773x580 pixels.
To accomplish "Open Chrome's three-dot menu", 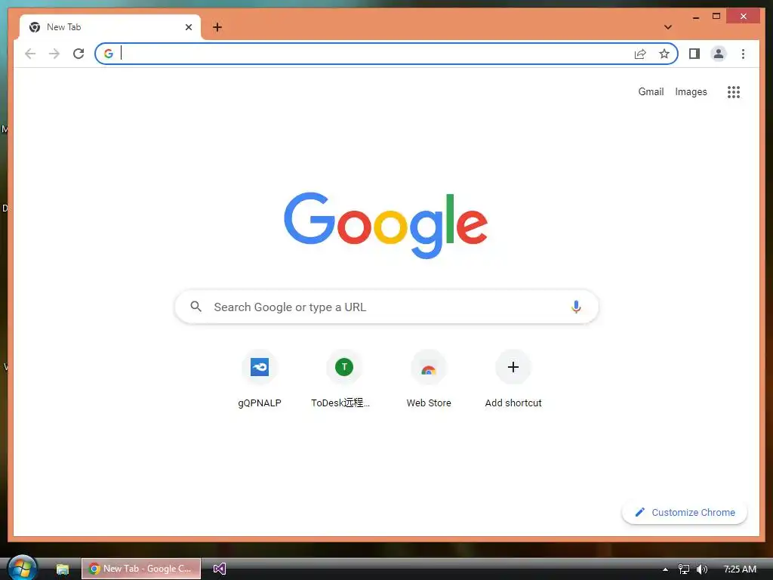I will (x=743, y=54).
